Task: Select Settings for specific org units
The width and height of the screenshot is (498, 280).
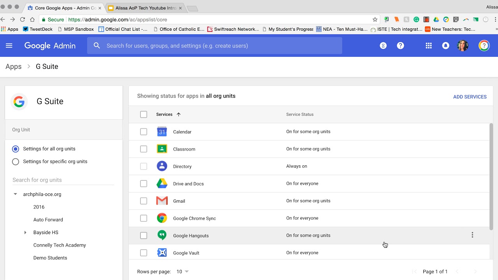Action: click(x=16, y=162)
